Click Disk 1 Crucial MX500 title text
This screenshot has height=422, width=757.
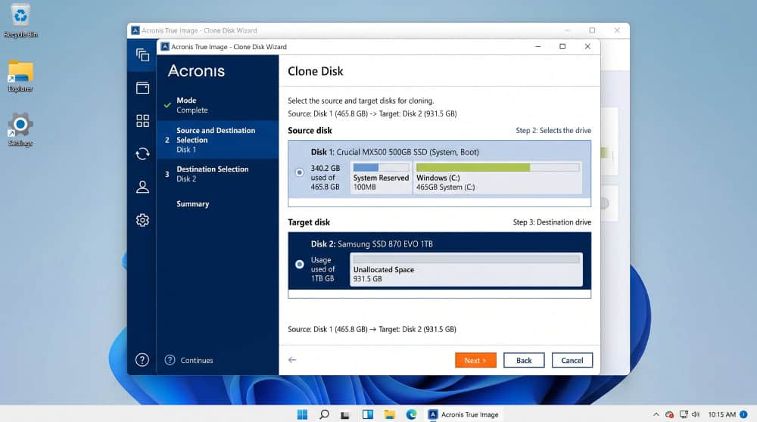click(395, 152)
